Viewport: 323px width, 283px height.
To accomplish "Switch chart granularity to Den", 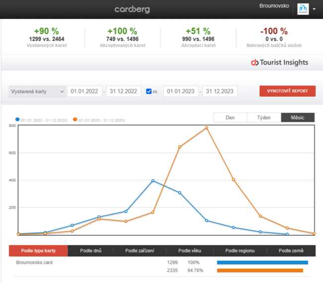I will [x=230, y=118].
